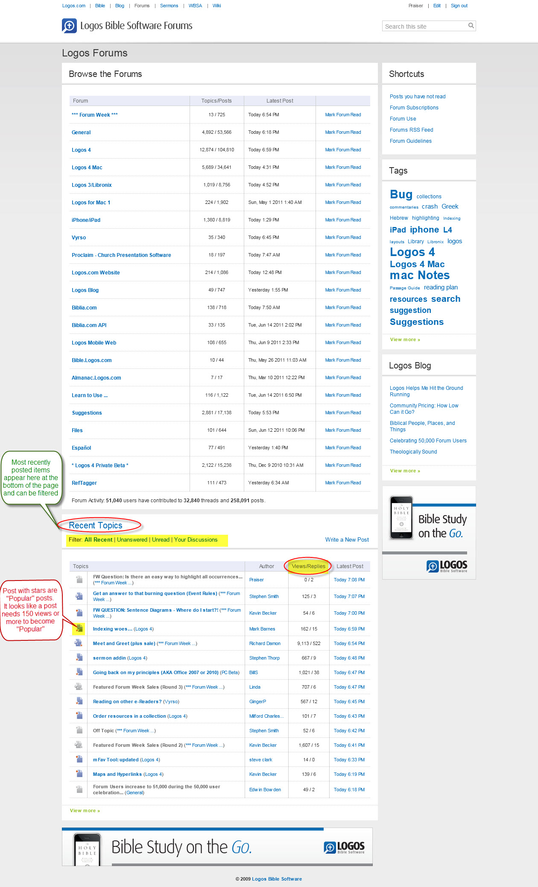Filter recent topics by Your Discussions
Image resolution: width=538 pixels, height=887 pixels.
point(196,539)
